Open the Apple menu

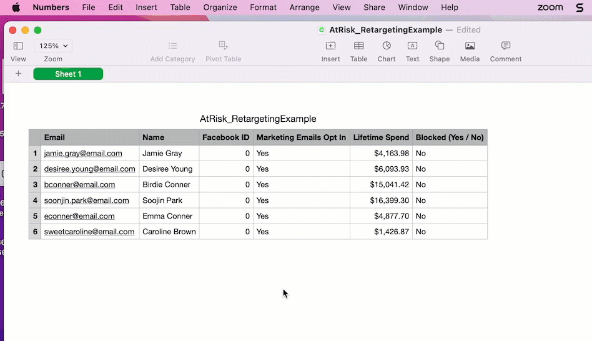[16, 7]
